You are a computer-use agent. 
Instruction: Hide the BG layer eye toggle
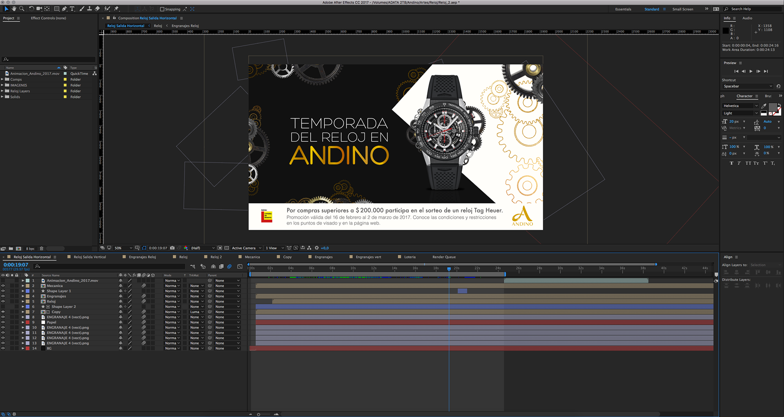point(3,348)
